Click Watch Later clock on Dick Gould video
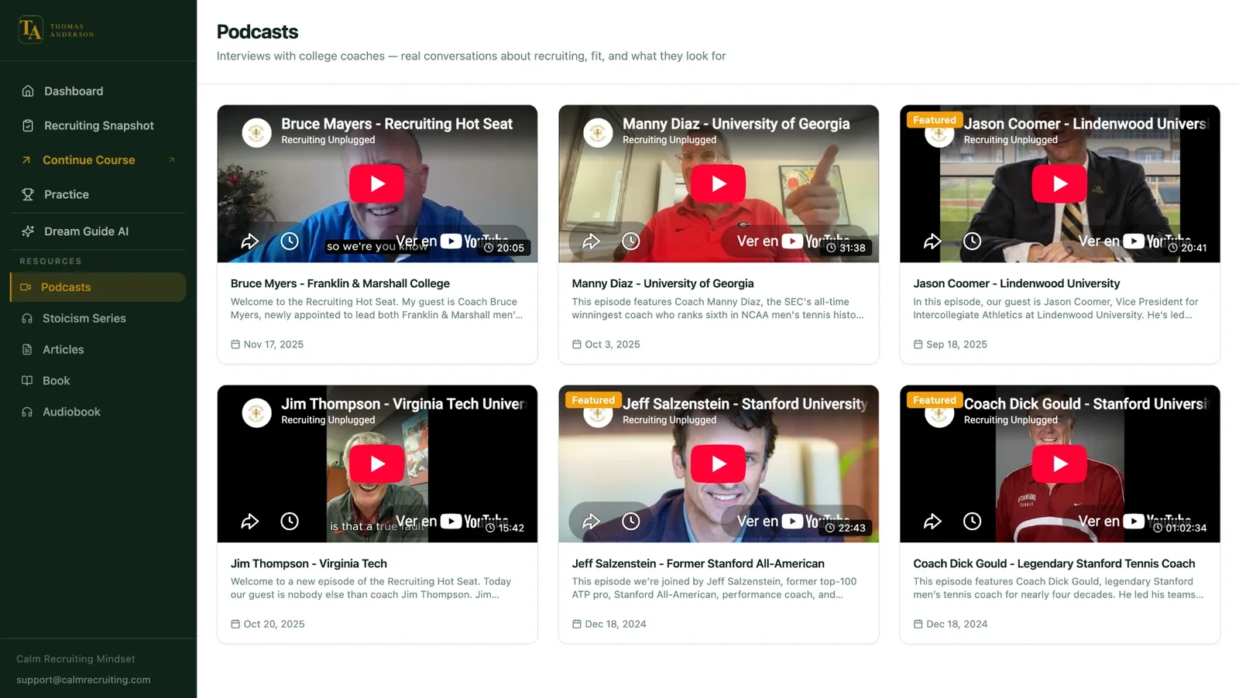This screenshot has width=1239, height=698. coord(973,522)
